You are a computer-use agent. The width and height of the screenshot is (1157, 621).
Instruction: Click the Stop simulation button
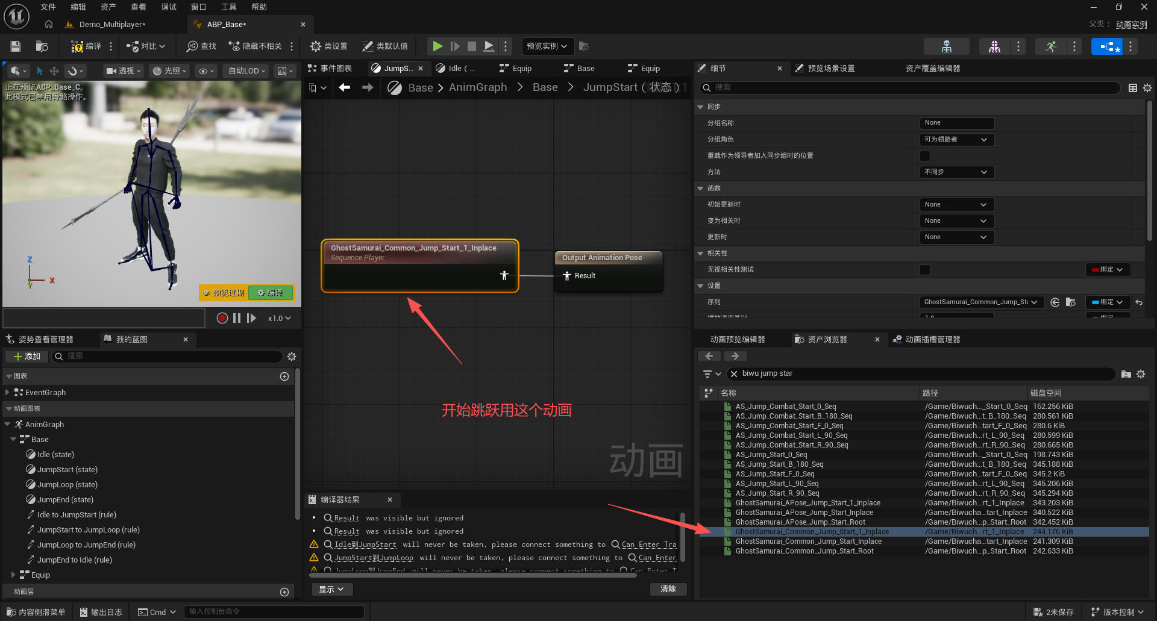point(472,46)
